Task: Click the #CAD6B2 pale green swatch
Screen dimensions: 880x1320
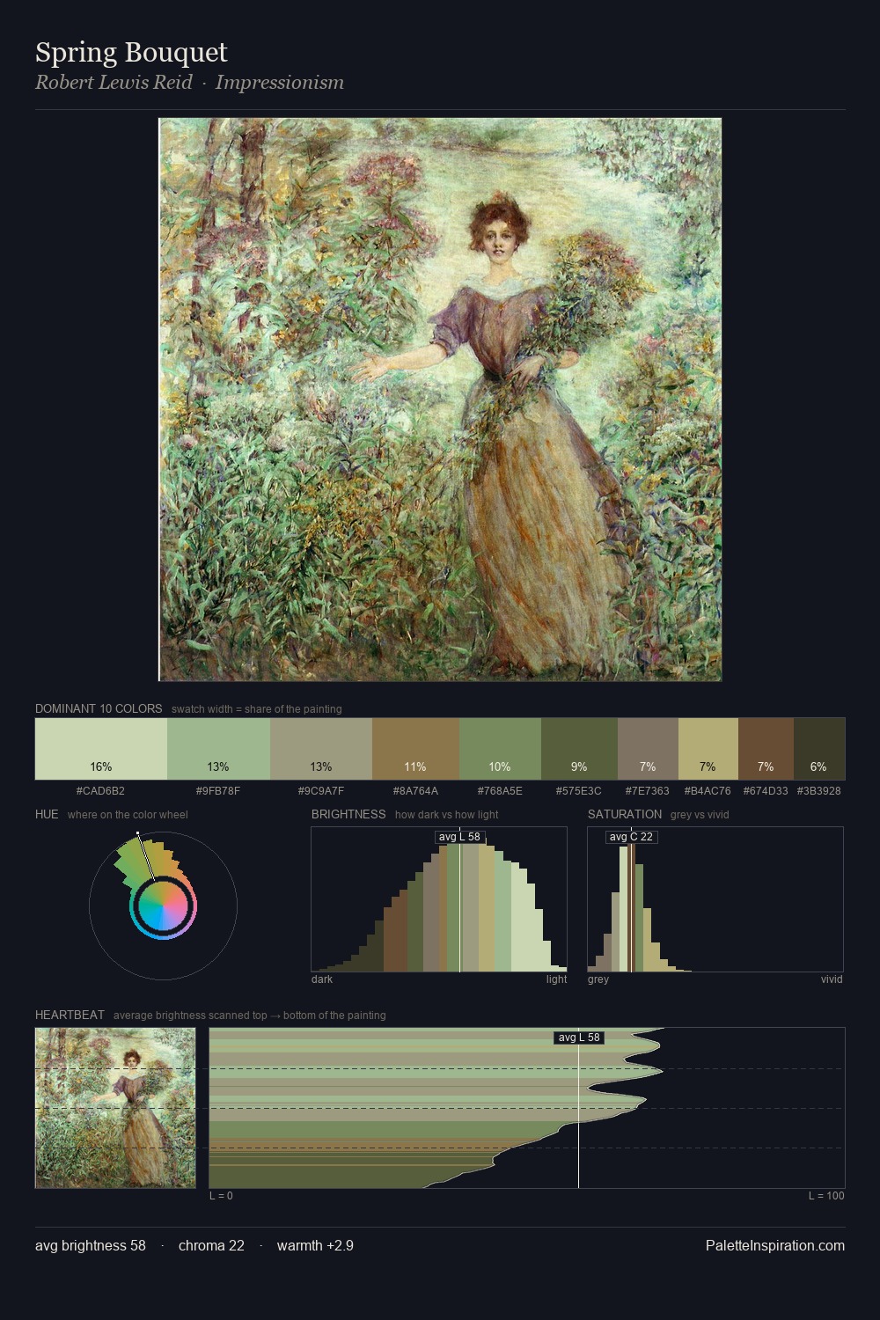Action: (x=101, y=749)
